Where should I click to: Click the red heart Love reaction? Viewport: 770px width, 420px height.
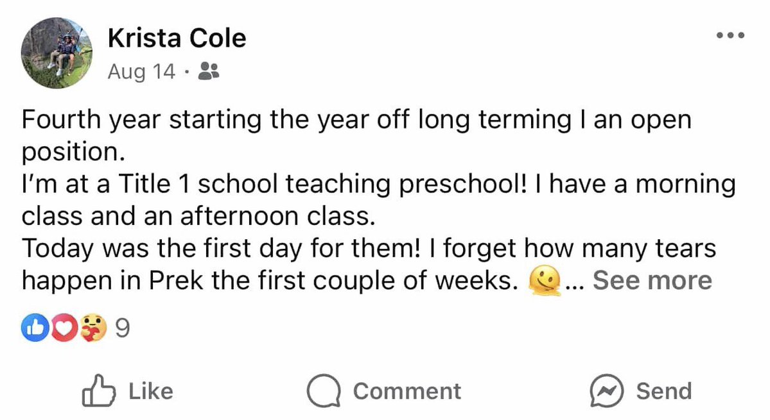tap(63, 329)
